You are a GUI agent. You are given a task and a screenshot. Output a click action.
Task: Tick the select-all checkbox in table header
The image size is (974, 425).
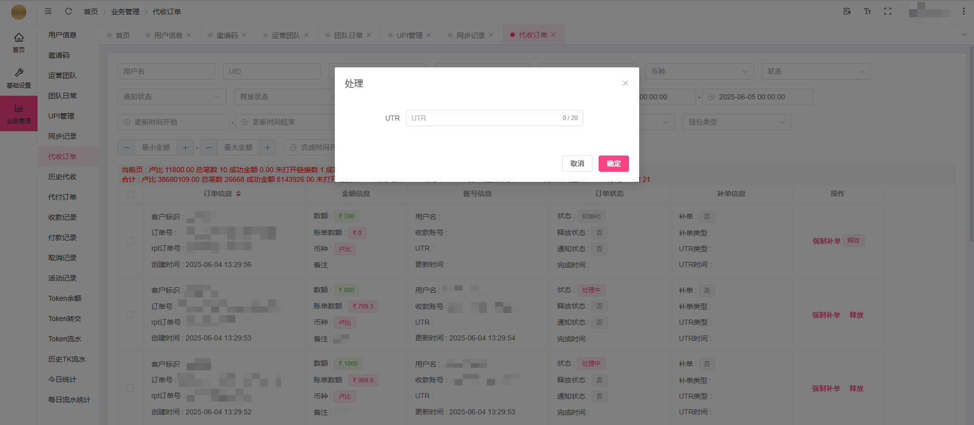coord(130,194)
